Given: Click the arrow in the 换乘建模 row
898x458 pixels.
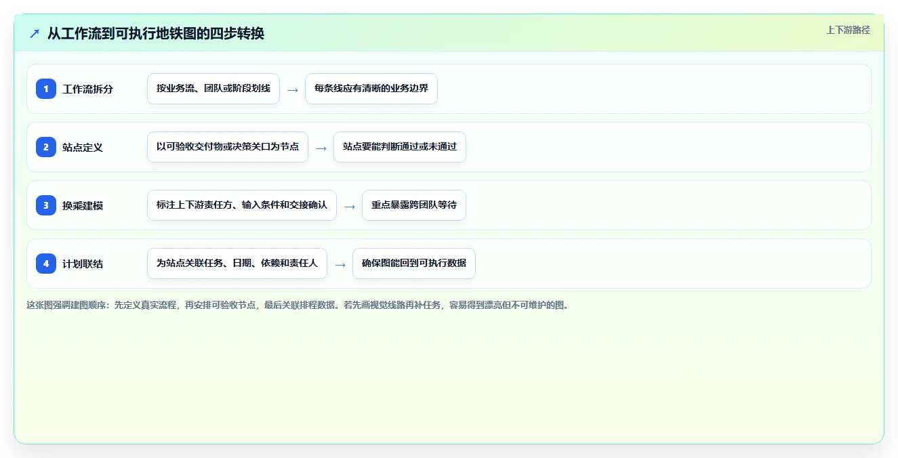Looking at the screenshot, I should (350, 207).
